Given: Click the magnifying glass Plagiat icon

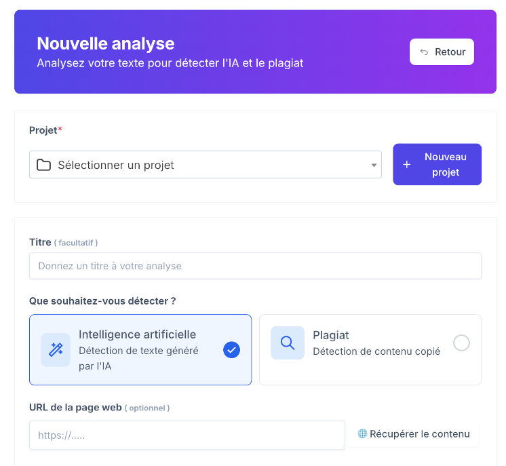Looking at the screenshot, I should (288, 343).
